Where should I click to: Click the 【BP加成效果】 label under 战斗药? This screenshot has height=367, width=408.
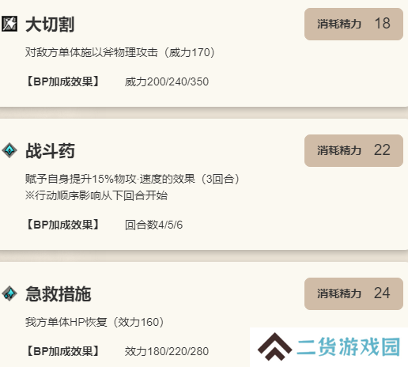pos(63,225)
